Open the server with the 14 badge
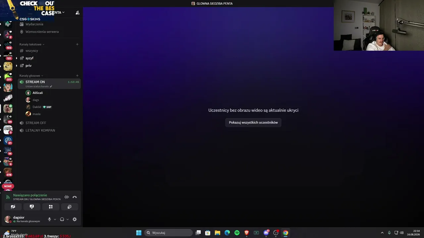The width and height of the screenshot is (424, 238). 8,151
